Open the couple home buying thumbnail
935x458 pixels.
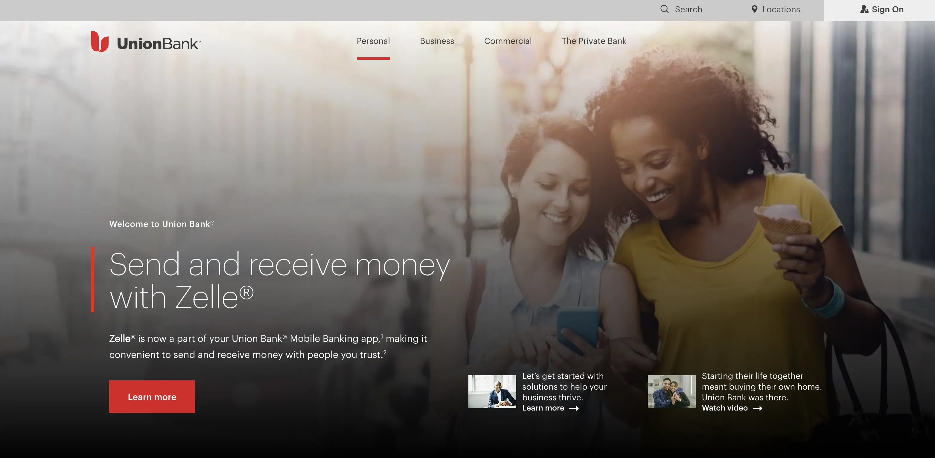click(672, 391)
